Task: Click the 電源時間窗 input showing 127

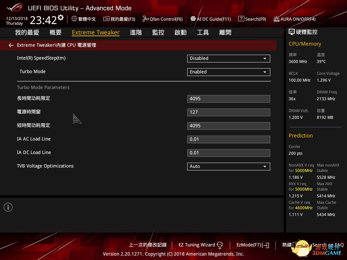Action: 229,112
